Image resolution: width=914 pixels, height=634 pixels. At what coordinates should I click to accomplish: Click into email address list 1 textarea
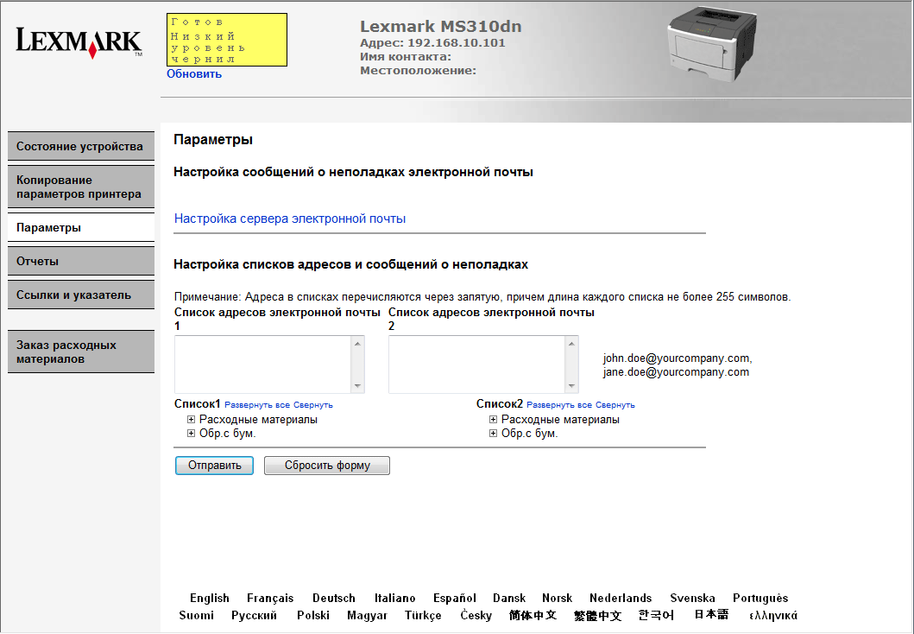tap(263, 365)
